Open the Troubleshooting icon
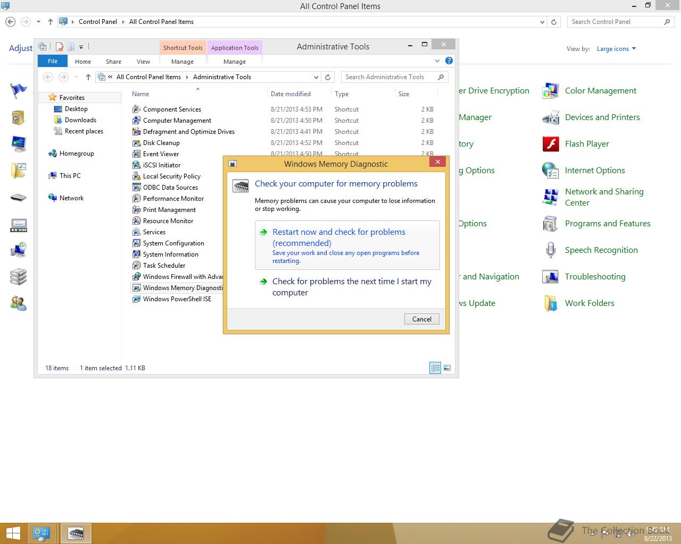The height and width of the screenshot is (544, 681). click(x=550, y=277)
